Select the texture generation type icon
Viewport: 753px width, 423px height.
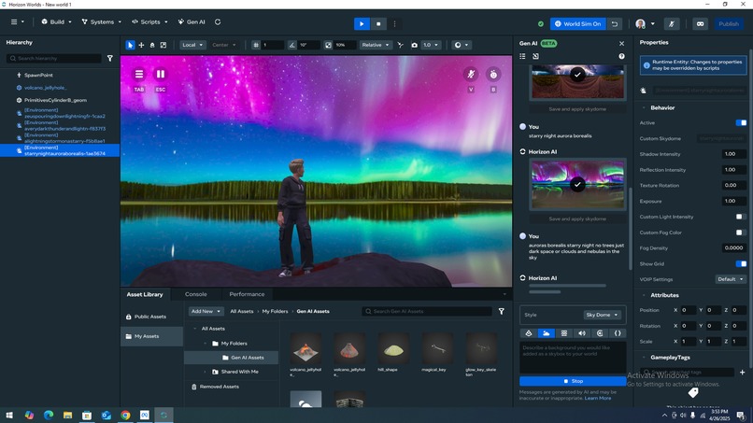(x=564, y=333)
